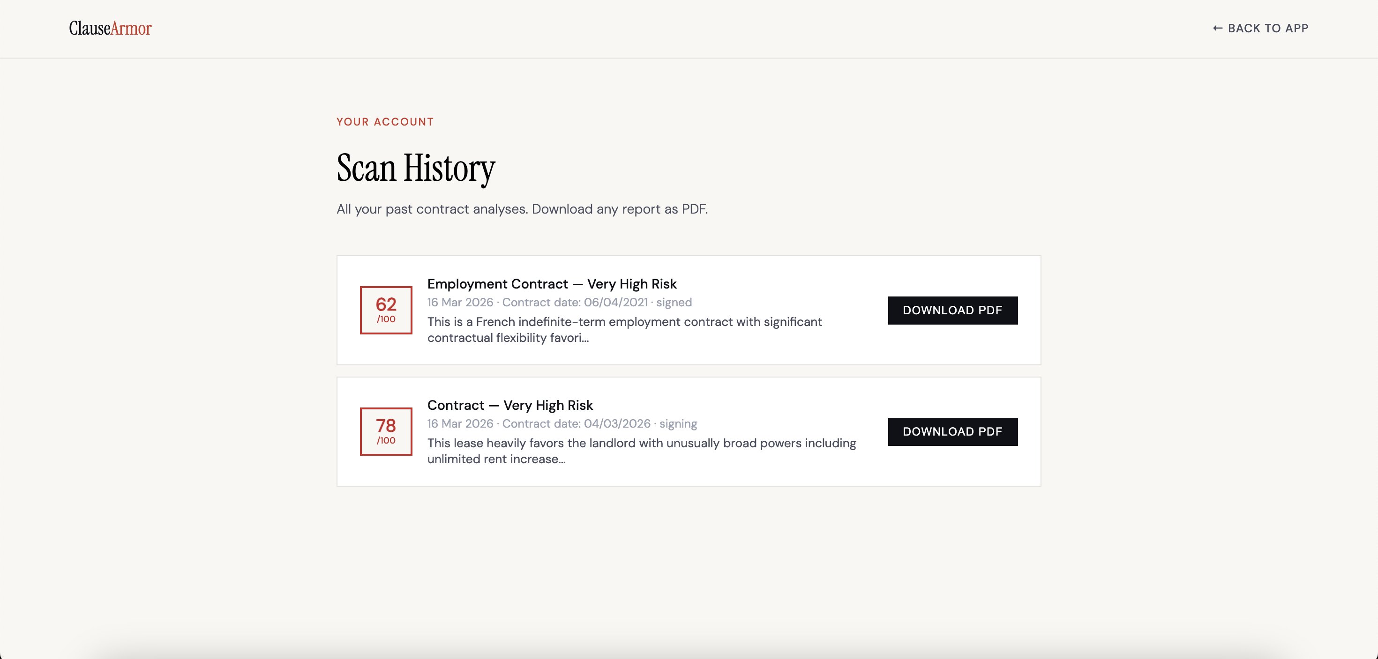Image resolution: width=1378 pixels, height=659 pixels.
Task: Click the YOUR ACCOUNT label
Action: 385,122
